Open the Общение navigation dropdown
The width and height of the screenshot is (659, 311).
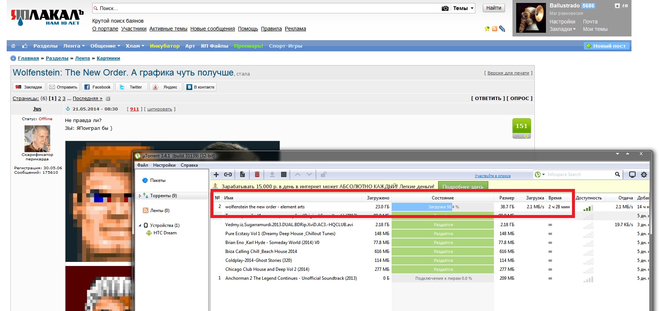[x=105, y=46]
